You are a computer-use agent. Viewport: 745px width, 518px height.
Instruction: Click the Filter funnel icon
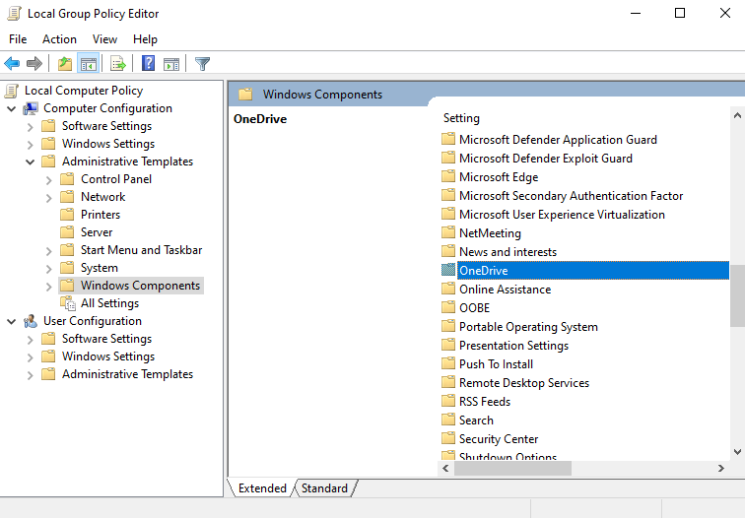pos(202,64)
